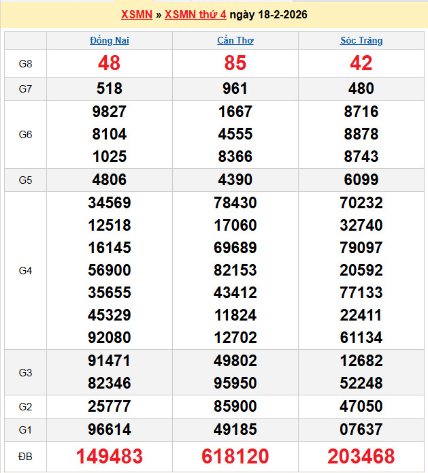Screen dimensions: 428x473
Task: Click Cần Thơ G8 result 85
Action: tap(235, 63)
